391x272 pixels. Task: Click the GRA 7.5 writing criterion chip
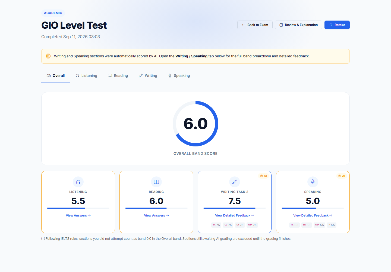coord(252,225)
